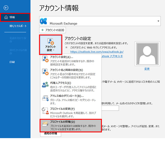
Task: Click the profile photo placeholder
Action: pyautogui.click(x=147, y=54)
